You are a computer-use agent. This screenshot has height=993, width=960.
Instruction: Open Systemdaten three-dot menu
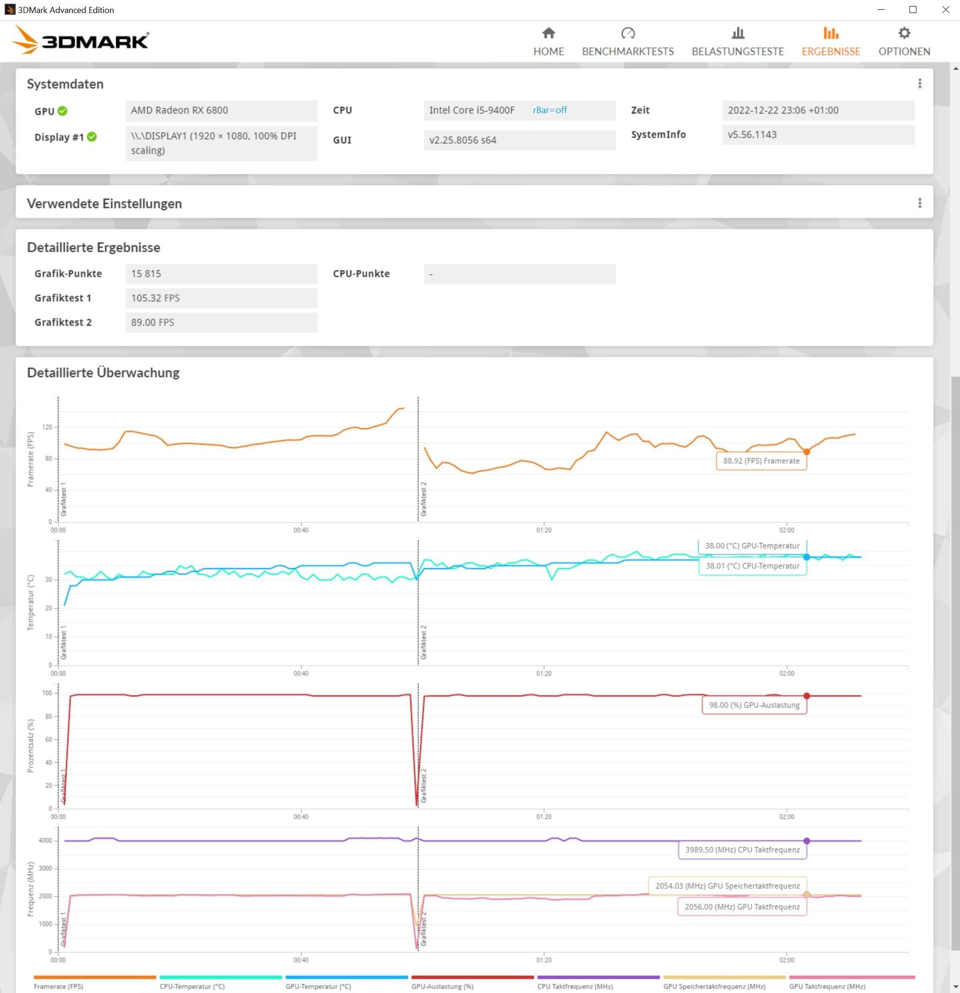920,83
